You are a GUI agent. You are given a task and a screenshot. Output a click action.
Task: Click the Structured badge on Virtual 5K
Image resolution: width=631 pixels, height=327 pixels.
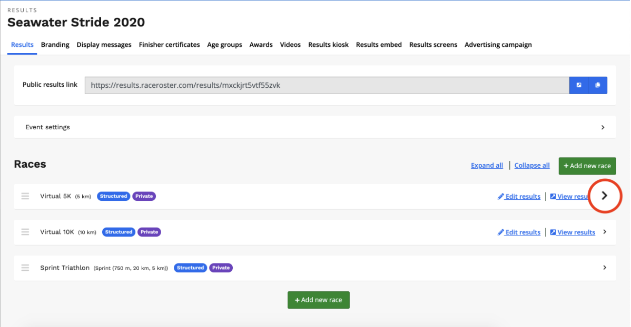[x=113, y=196]
